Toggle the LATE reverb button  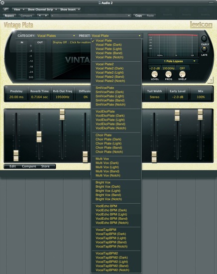tap(204, 49)
